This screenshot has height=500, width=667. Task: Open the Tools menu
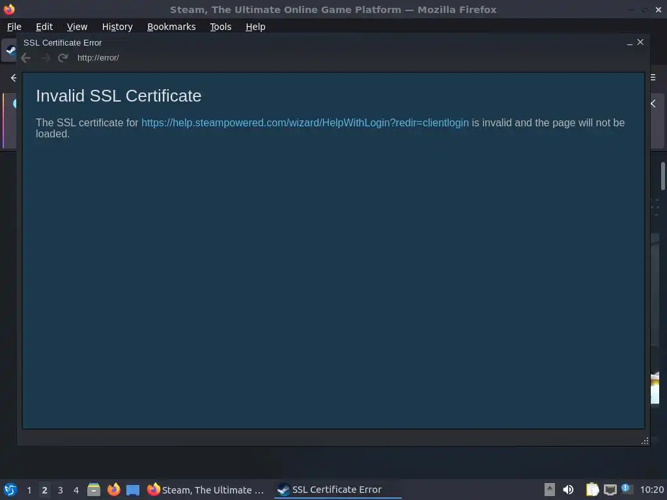click(x=220, y=27)
